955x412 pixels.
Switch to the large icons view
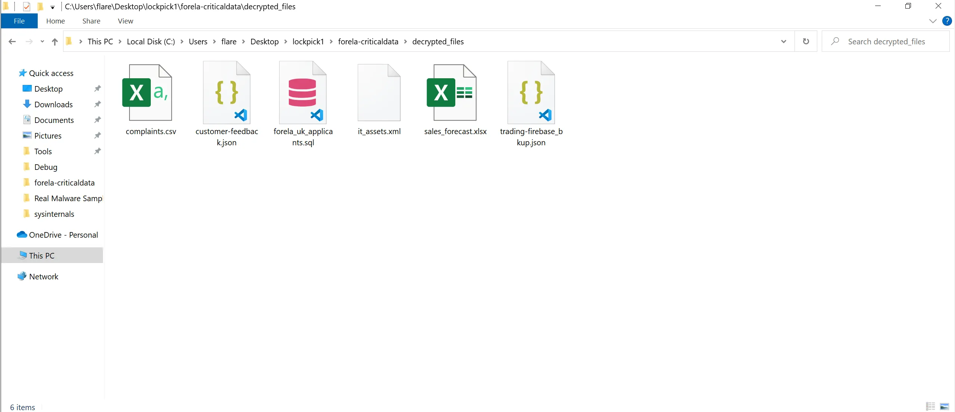[x=945, y=406]
